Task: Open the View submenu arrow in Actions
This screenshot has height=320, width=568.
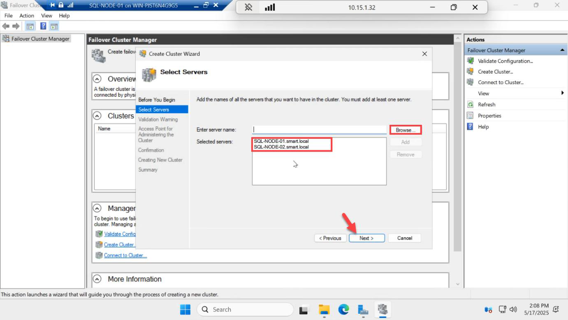Action: (562, 93)
